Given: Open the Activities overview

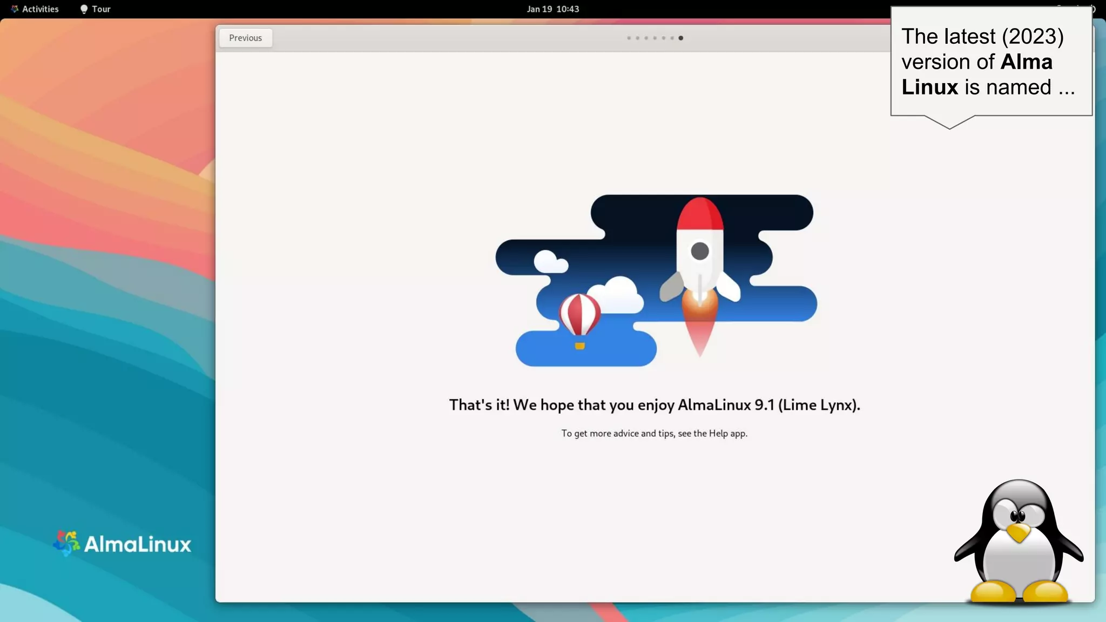Looking at the screenshot, I should click(x=35, y=9).
